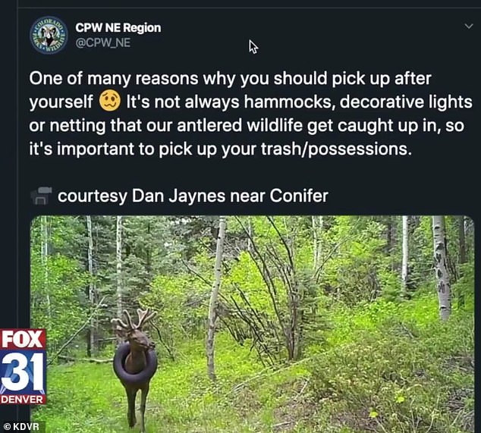Screen dimensions: 481x433
Task: Click the elk's antlers in the video
Action: coord(134,320)
